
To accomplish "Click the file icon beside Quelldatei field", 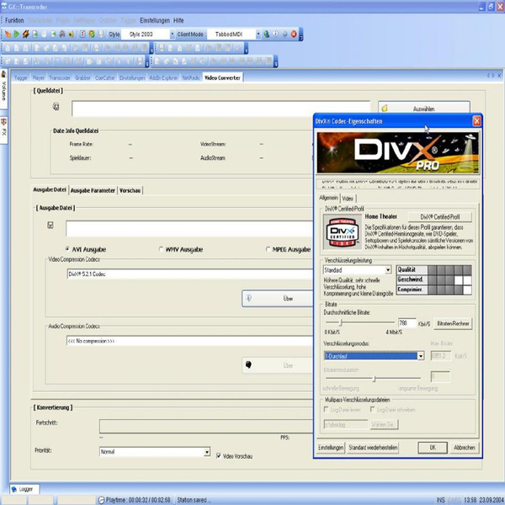I will pyautogui.click(x=56, y=107).
